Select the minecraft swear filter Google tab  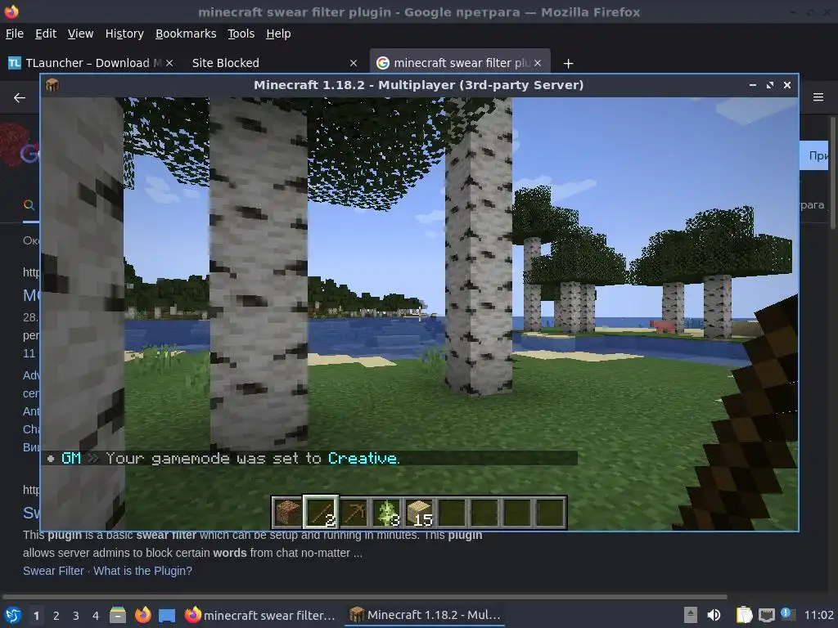coord(460,63)
